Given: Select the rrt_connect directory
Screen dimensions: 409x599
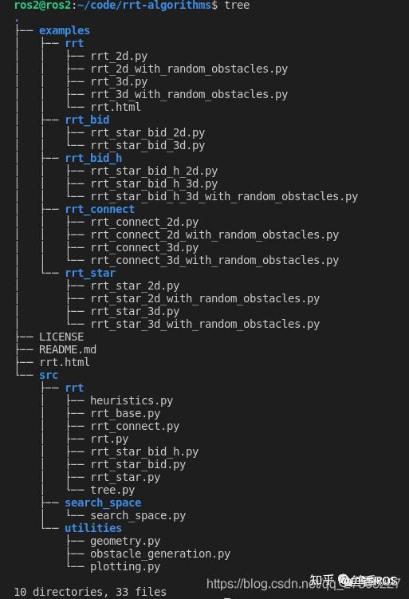Looking at the screenshot, I should pos(100,209).
